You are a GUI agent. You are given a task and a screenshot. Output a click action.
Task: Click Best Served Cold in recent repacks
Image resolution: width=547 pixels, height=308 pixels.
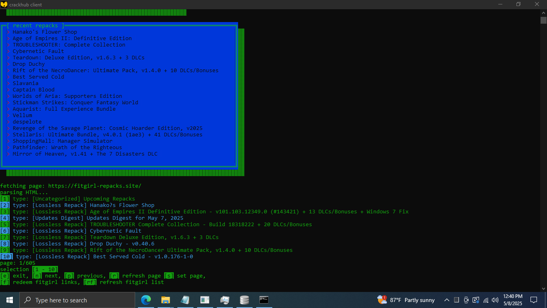pyautogui.click(x=38, y=77)
